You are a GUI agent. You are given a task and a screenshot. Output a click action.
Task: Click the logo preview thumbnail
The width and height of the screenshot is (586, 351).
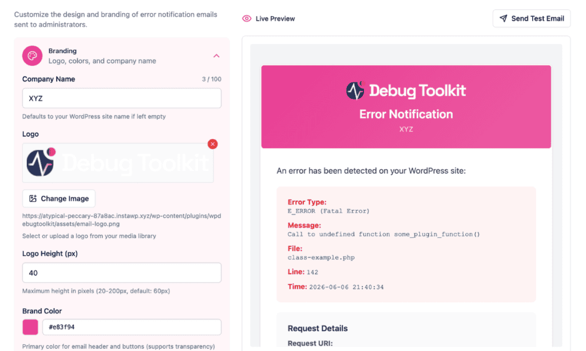(x=118, y=163)
